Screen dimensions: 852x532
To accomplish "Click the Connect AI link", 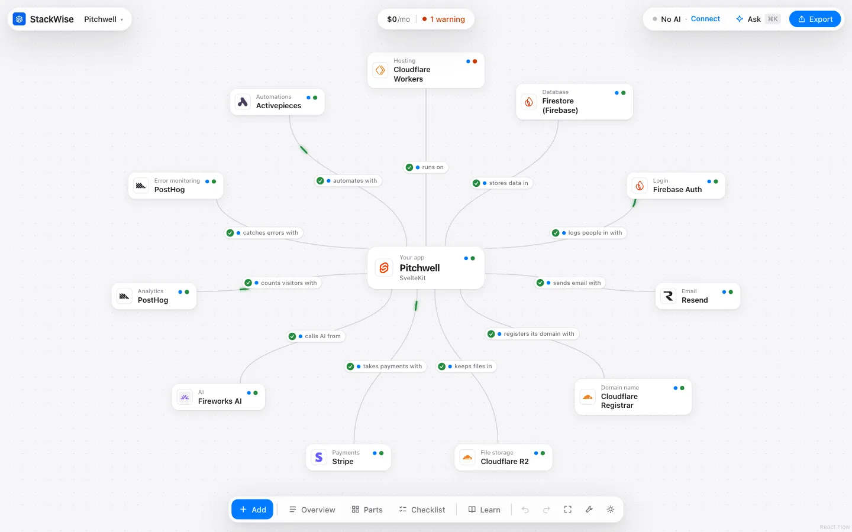I will pyautogui.click(x=705, y=19).
